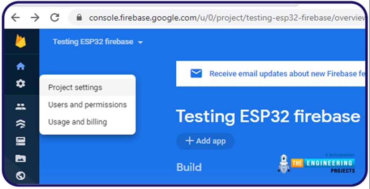This screenshot has height=189, width=370.
Task: Click the browser forward arrow
Action: pos(35,17)
